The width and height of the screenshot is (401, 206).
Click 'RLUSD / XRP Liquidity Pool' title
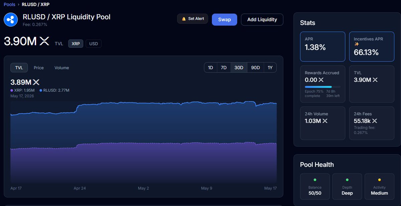pyautogui.click(x=66, y=17)
